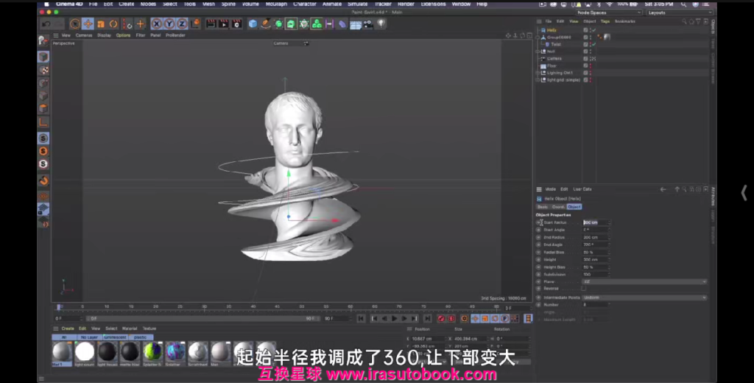Switch to the Basic tab

pyautogui.click(x=543, y=207)
